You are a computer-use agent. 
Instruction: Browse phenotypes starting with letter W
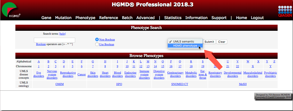pos(248,62)
